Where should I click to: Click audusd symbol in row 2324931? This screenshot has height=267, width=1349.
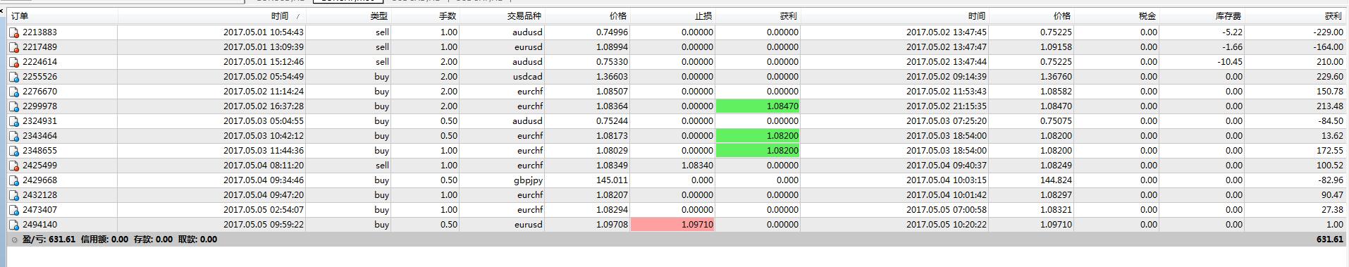click(528, 121)
